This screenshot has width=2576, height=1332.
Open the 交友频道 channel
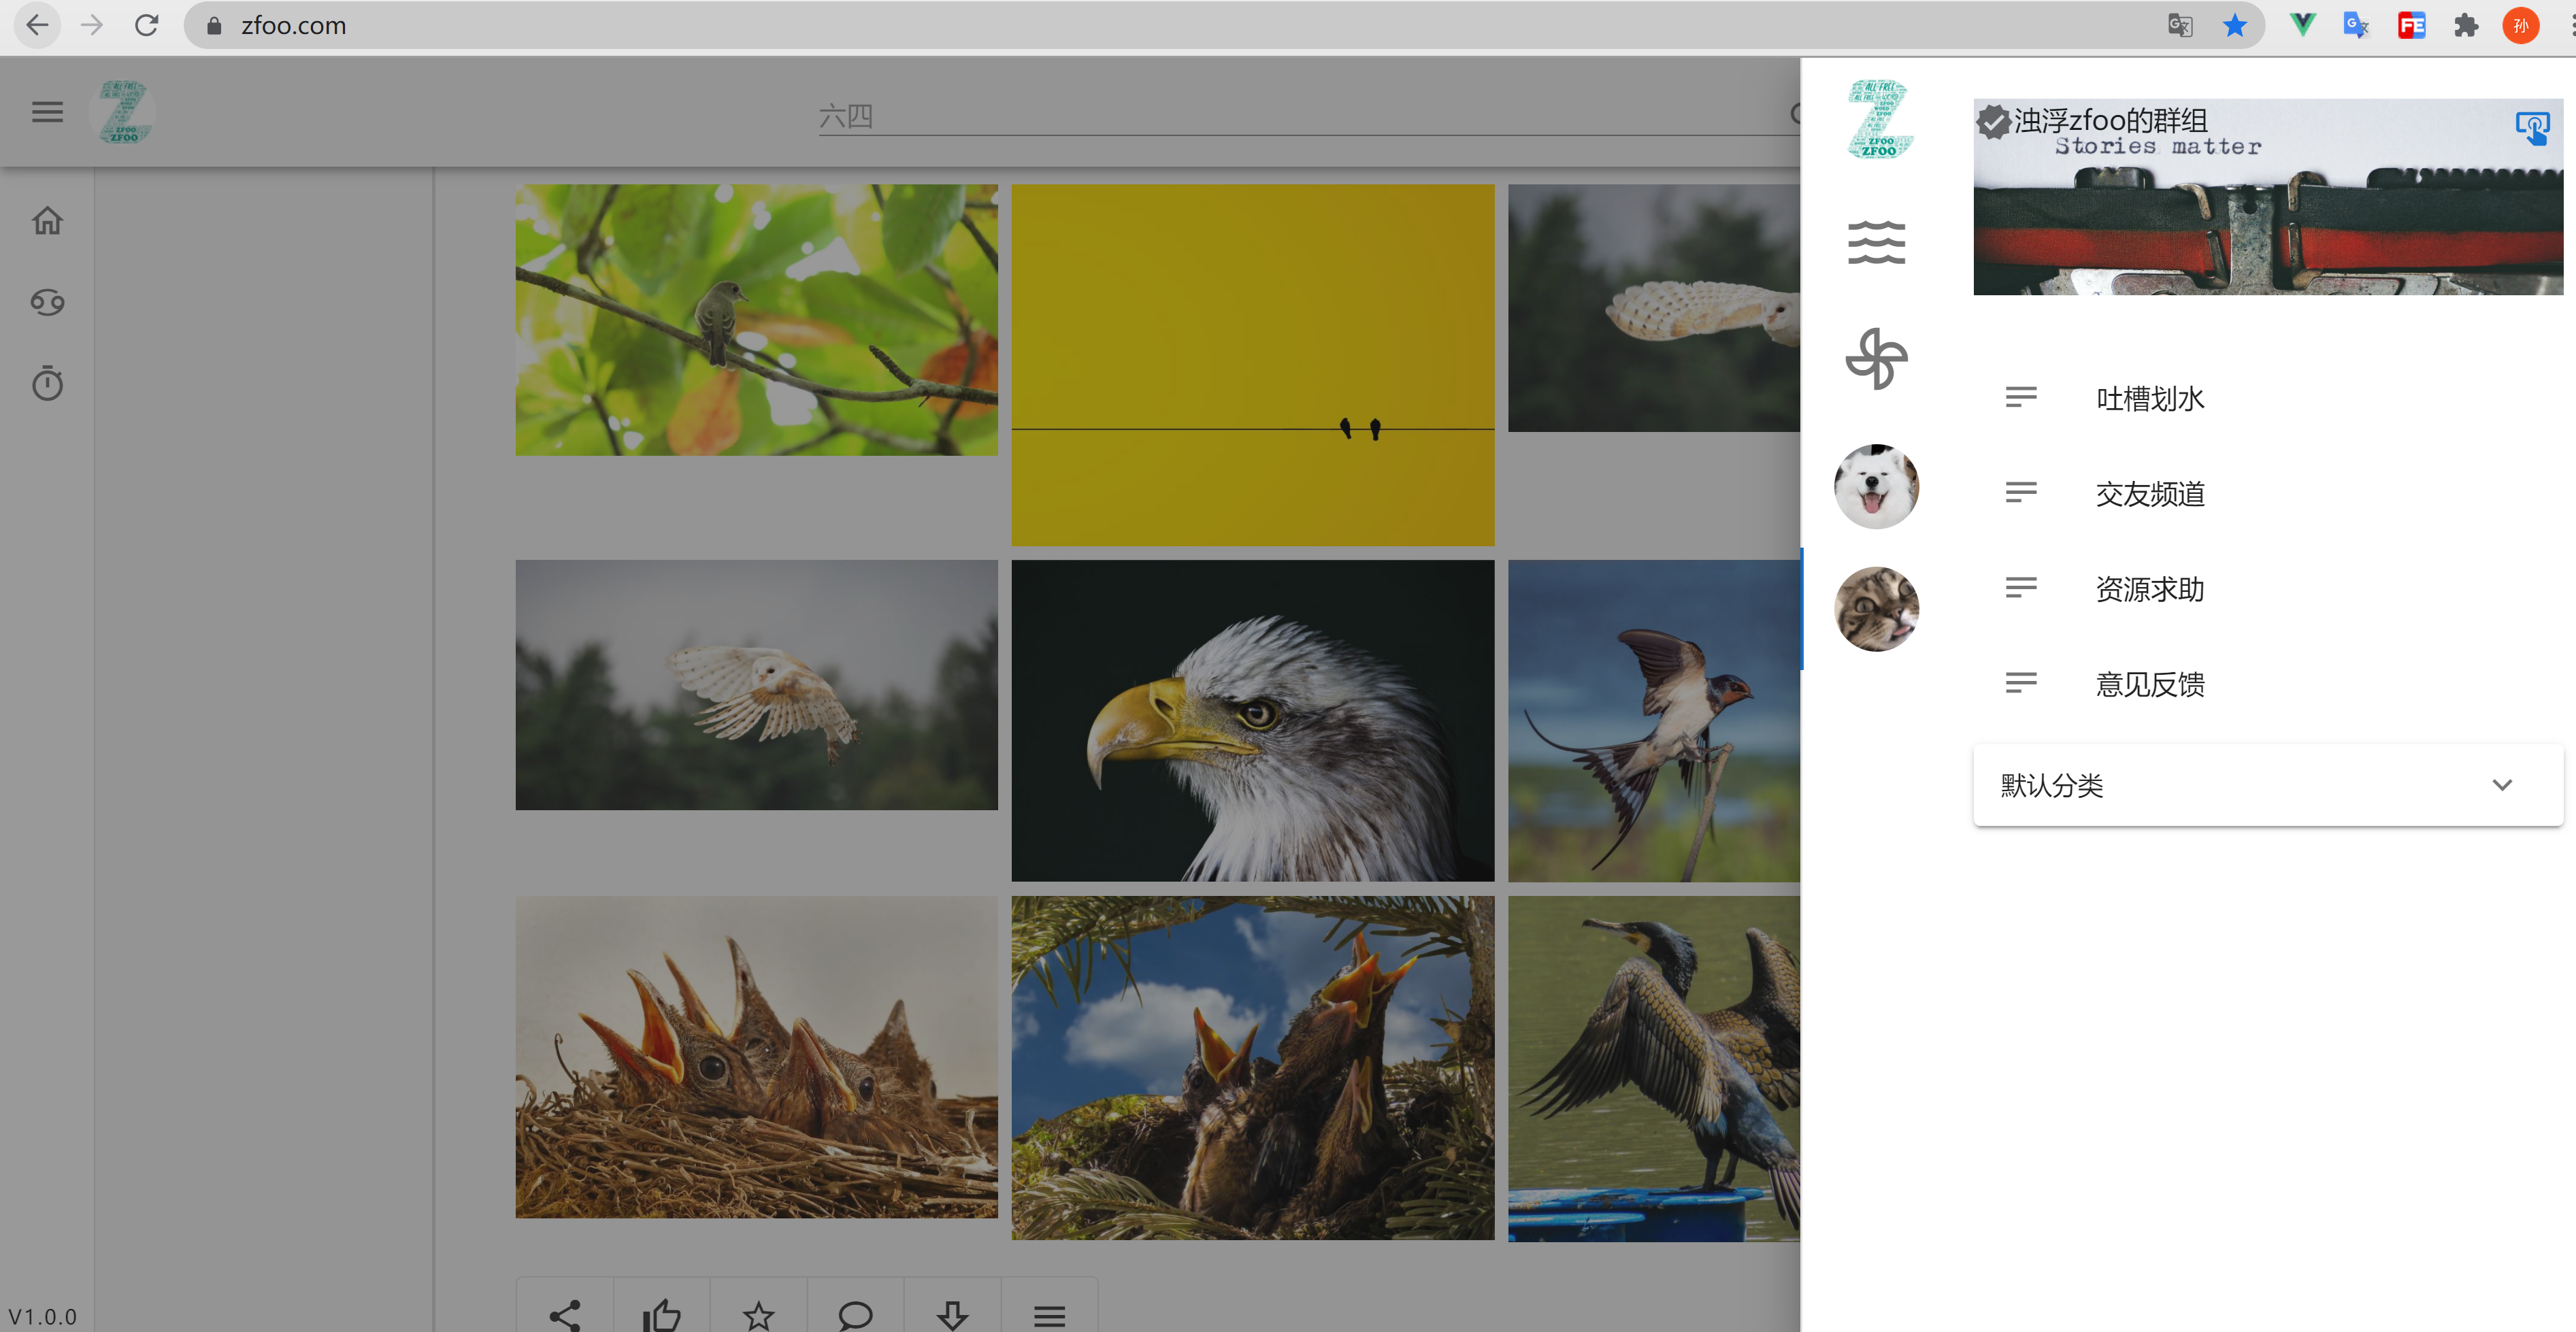[x=2149, y=494]
